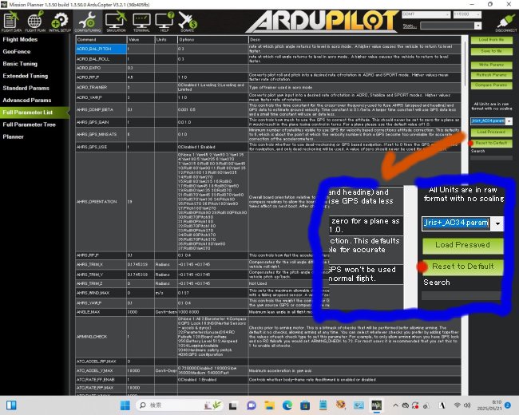This screenshot has height=415, width=519.
Task: Open Microsoft Edge from the taskbar
Action: pos(287,405)
